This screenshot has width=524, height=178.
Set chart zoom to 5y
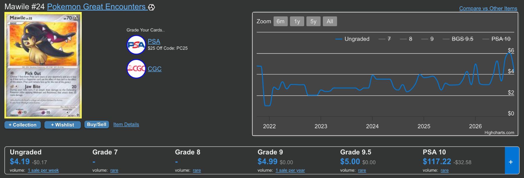313,21
